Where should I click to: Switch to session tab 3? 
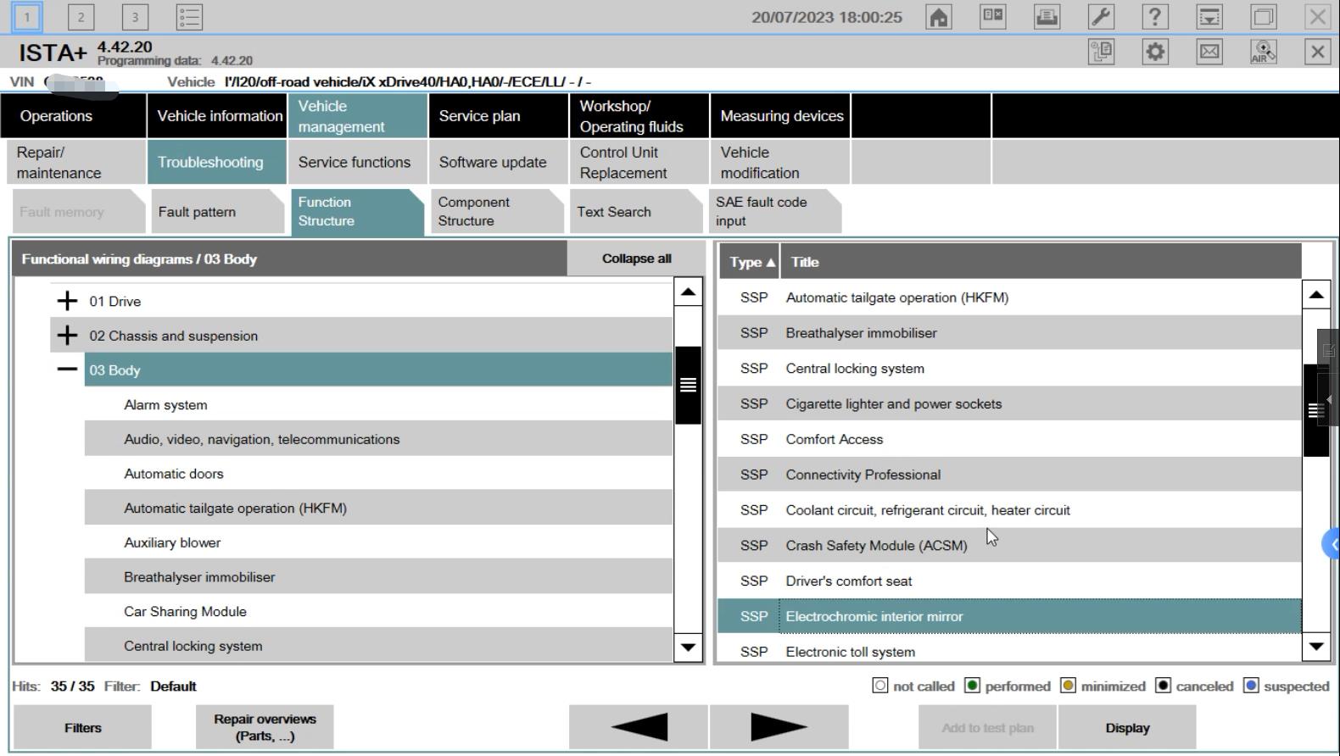click(x=135, y=17)
